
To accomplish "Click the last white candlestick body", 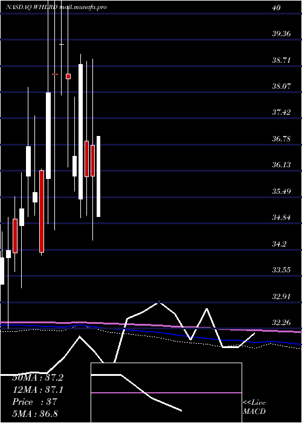I will tap(98, 176).
